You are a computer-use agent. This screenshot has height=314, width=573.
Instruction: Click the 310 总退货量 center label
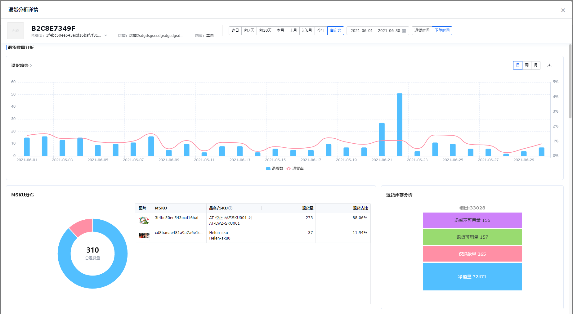coord(92,253)
